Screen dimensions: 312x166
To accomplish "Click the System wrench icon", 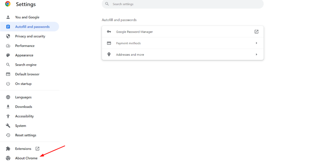I will [x=8, y=126].
